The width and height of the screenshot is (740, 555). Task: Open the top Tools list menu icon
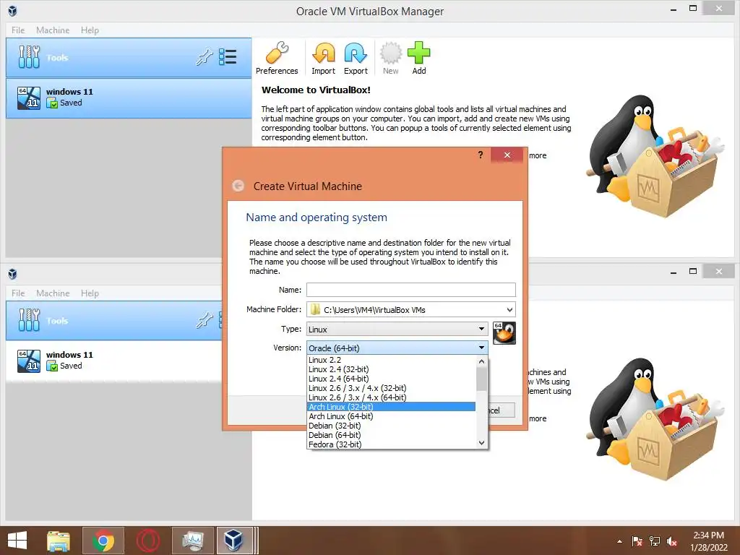pyautogui.click(x=228, y=57)
